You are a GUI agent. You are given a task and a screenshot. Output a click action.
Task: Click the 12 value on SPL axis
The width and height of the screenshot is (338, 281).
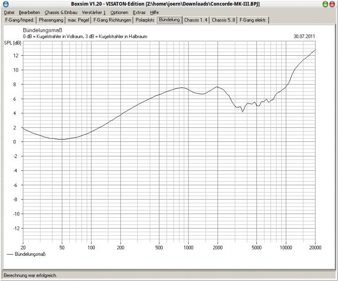click(x=16, y=56)
